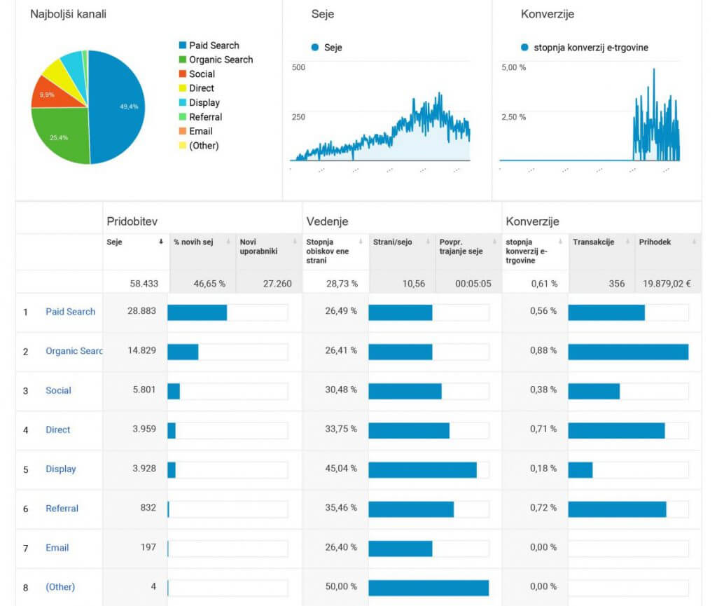The width and height of the screenshot is (717, 606).
Task: Select the Email channel row link
Action: (57, 547)
